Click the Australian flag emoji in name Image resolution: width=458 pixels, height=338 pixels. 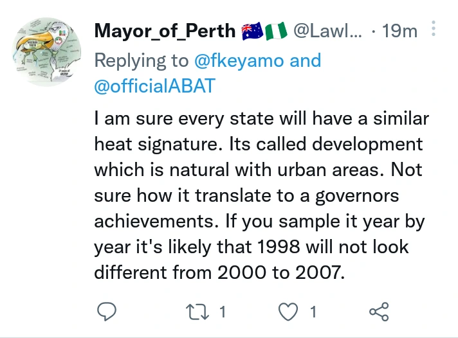pos(251,30)
